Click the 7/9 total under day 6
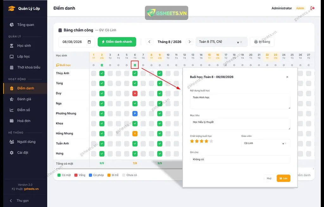Viewport: 324px width, 207px height. (x=135, y=163)
